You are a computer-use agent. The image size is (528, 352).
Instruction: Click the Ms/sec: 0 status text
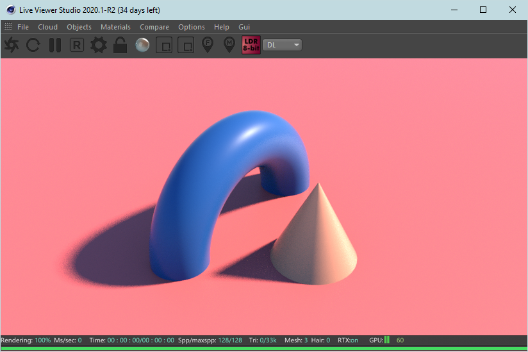(x=68, y=340)
